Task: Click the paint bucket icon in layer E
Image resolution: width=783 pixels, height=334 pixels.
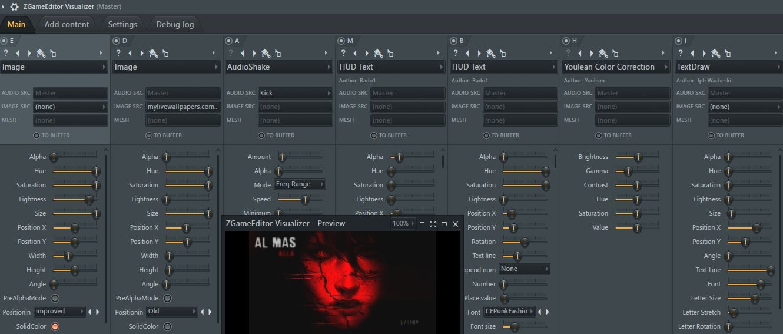Action: (41, 53)
